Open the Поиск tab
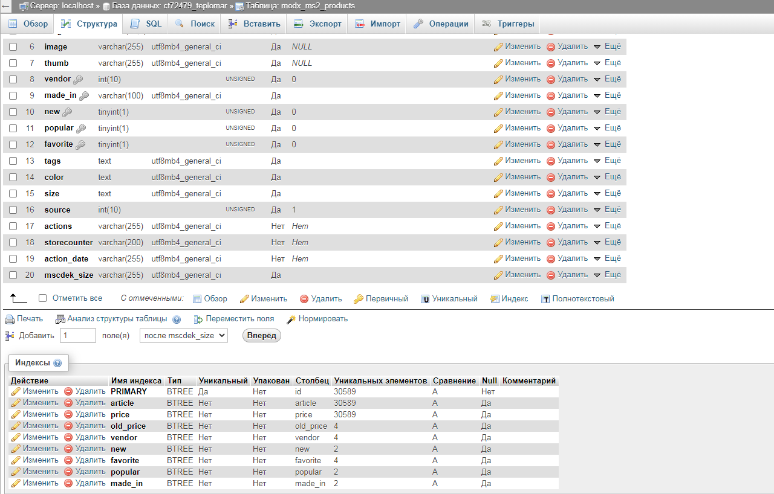Viewport: 774px width, 494px height. click(195, 24)
